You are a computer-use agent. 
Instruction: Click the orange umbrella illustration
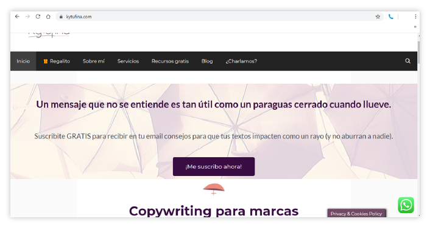214,189
